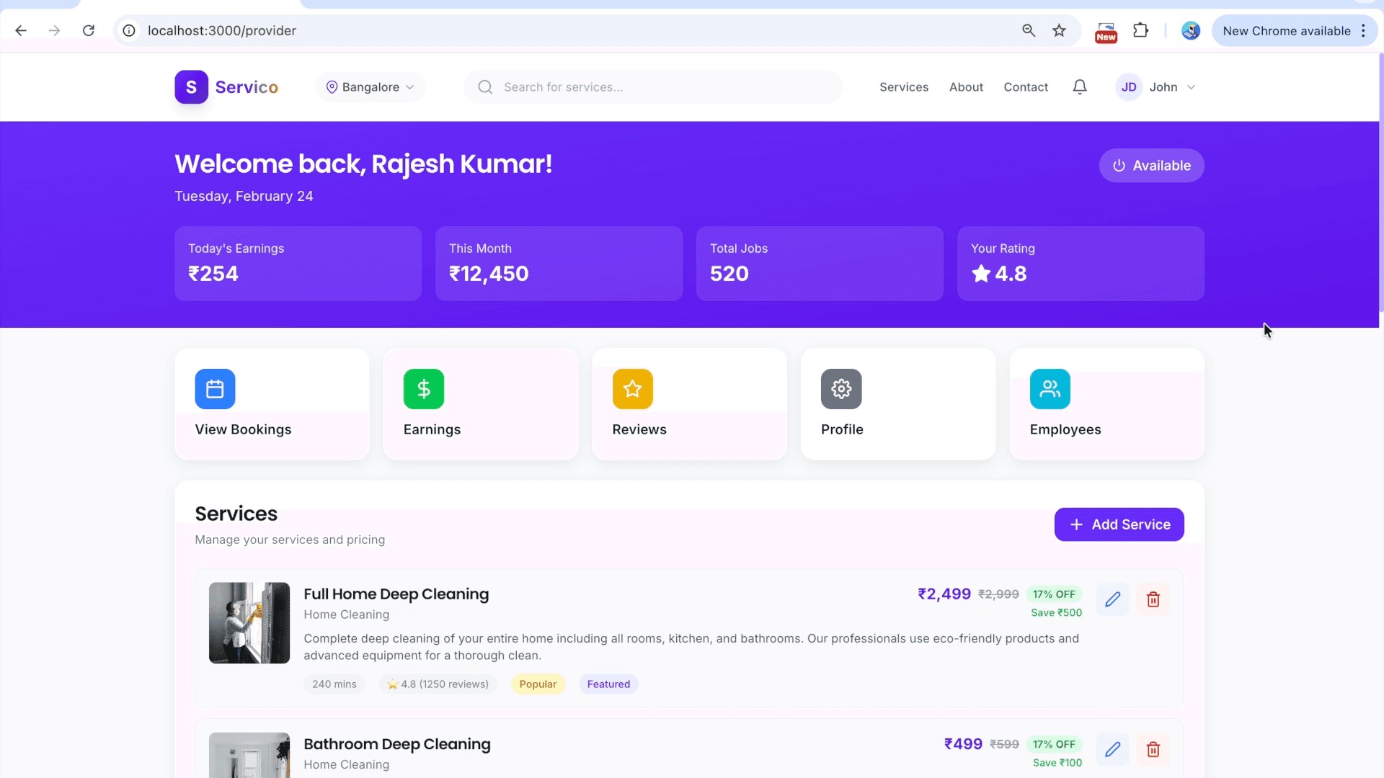Image resolution: width=1384 pixels, height=778 pixels.
Task: Open the Chrome options three-dot menu
Action: [1363, 31]
